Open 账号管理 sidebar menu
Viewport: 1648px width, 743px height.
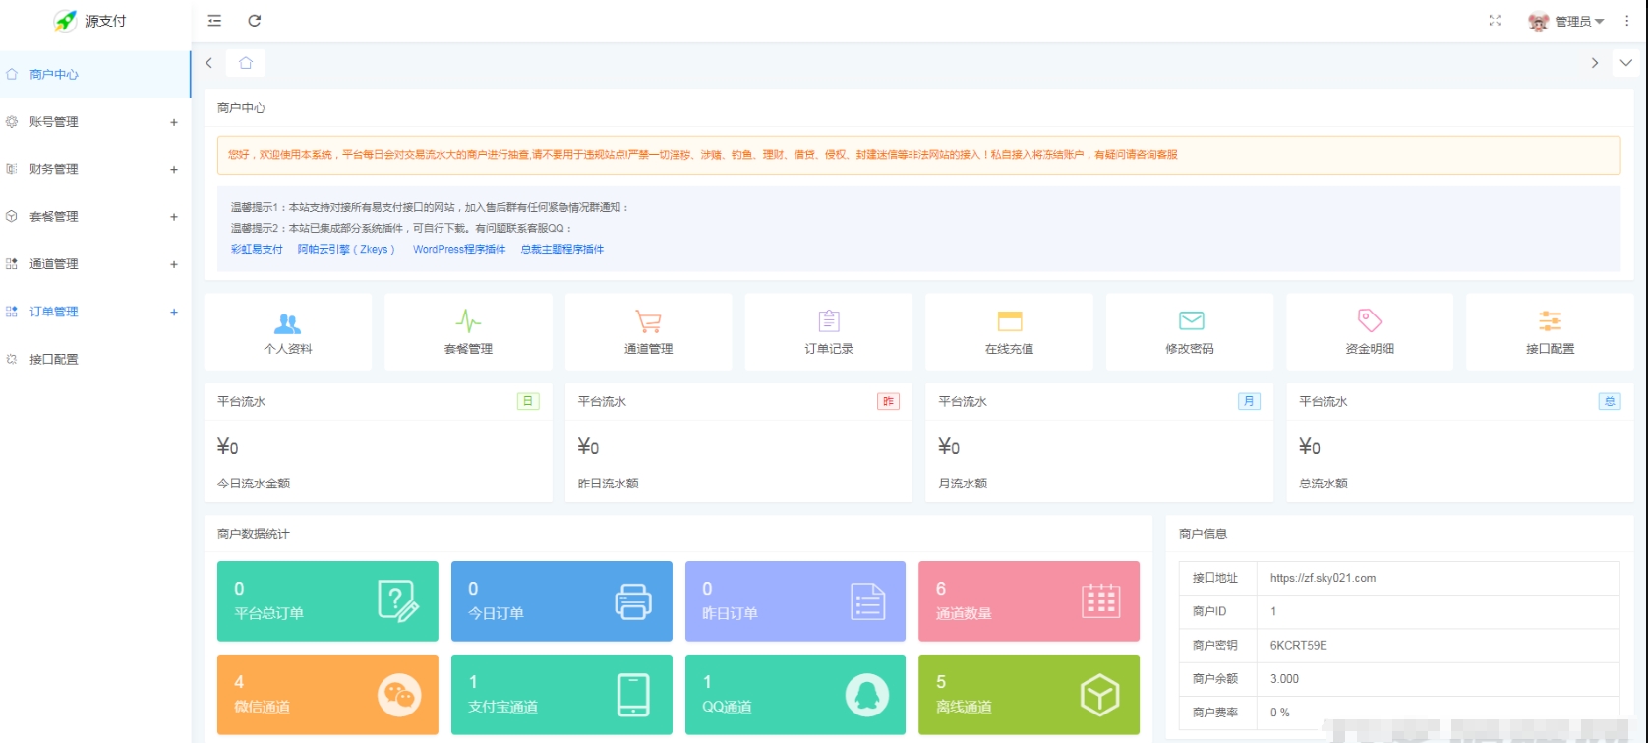(x=95, y=122)
